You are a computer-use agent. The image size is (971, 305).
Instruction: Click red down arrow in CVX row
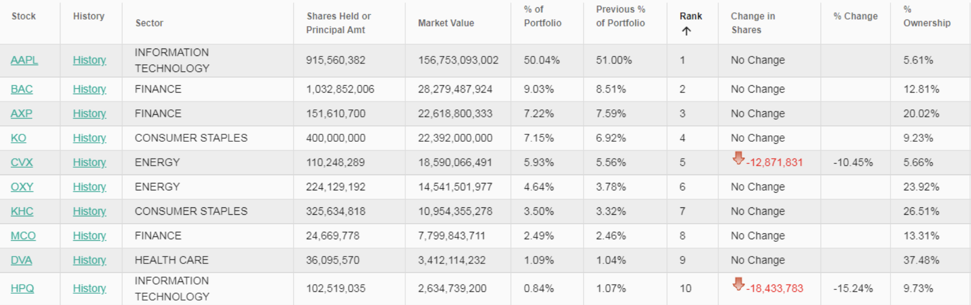[738, 158]
